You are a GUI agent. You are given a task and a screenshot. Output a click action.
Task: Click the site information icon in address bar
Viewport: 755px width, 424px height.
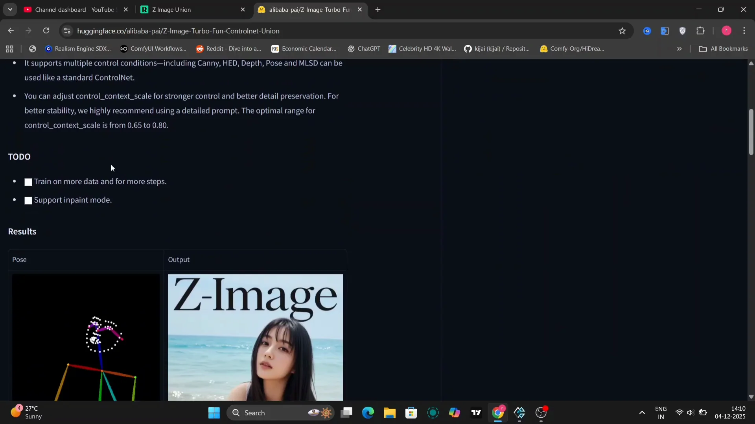pos(67,31)
